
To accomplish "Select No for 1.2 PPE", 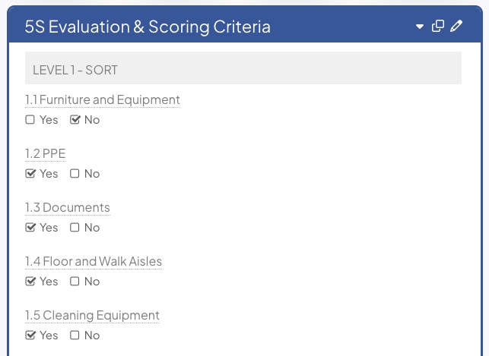I will pos(75,174).
